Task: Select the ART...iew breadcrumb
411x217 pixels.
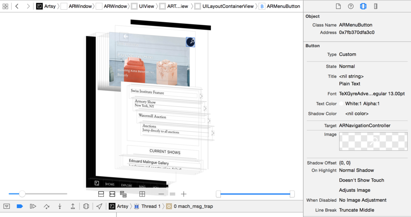Action: pyautogui.click(x=174, y=6)
